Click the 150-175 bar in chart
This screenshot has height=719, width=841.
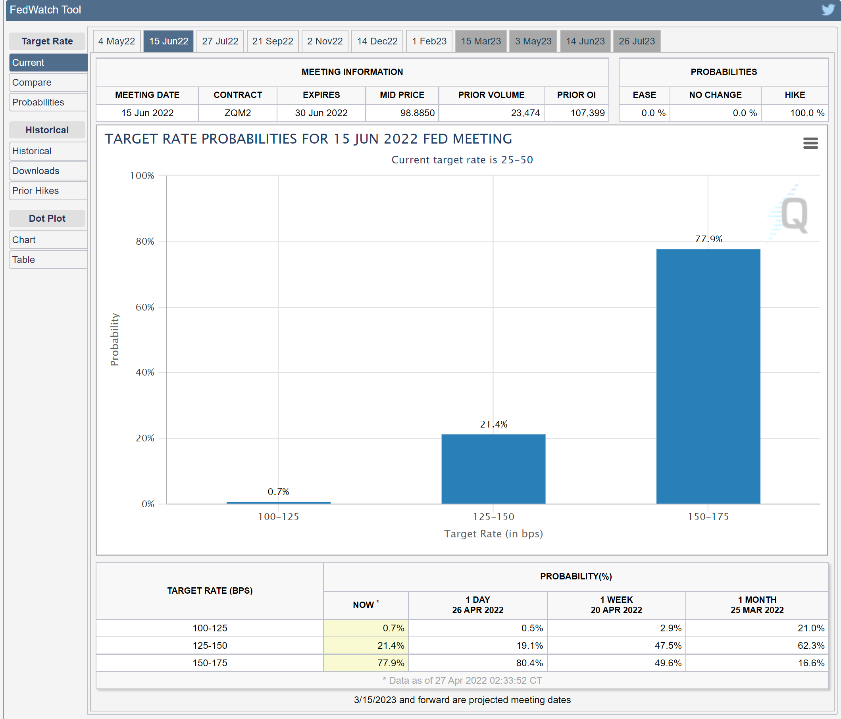(708, 376)
